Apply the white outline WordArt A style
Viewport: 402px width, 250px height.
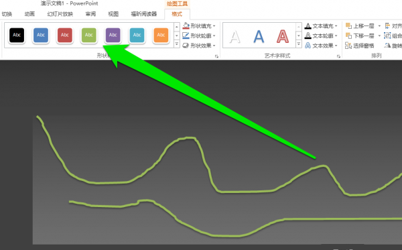coord(234,36)
